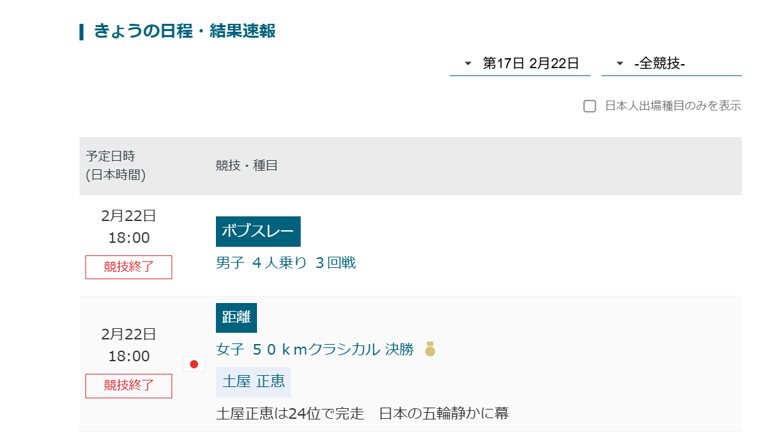The image size is (763, 438).
Task: Click the arrow icon beside -全競技-
Action: 619,64
